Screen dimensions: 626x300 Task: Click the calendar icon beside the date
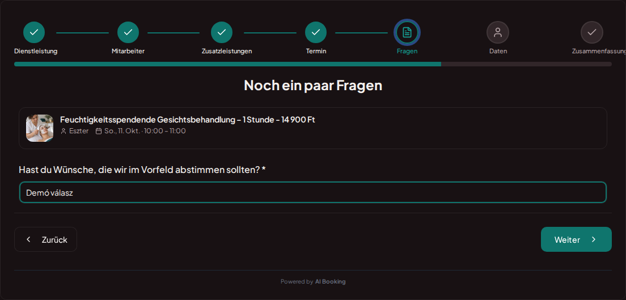(99, 131)
